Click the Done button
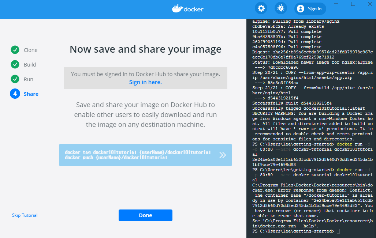The width and height of the screenshot is (376, 238). pyautogui.click(x=145, y=215)
